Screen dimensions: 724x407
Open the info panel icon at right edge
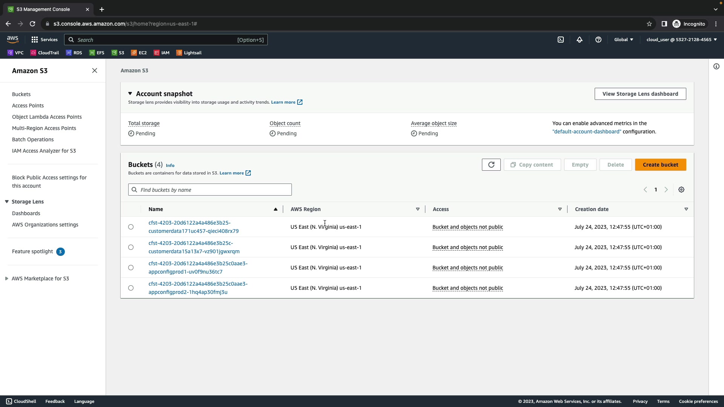click(716, 66)
